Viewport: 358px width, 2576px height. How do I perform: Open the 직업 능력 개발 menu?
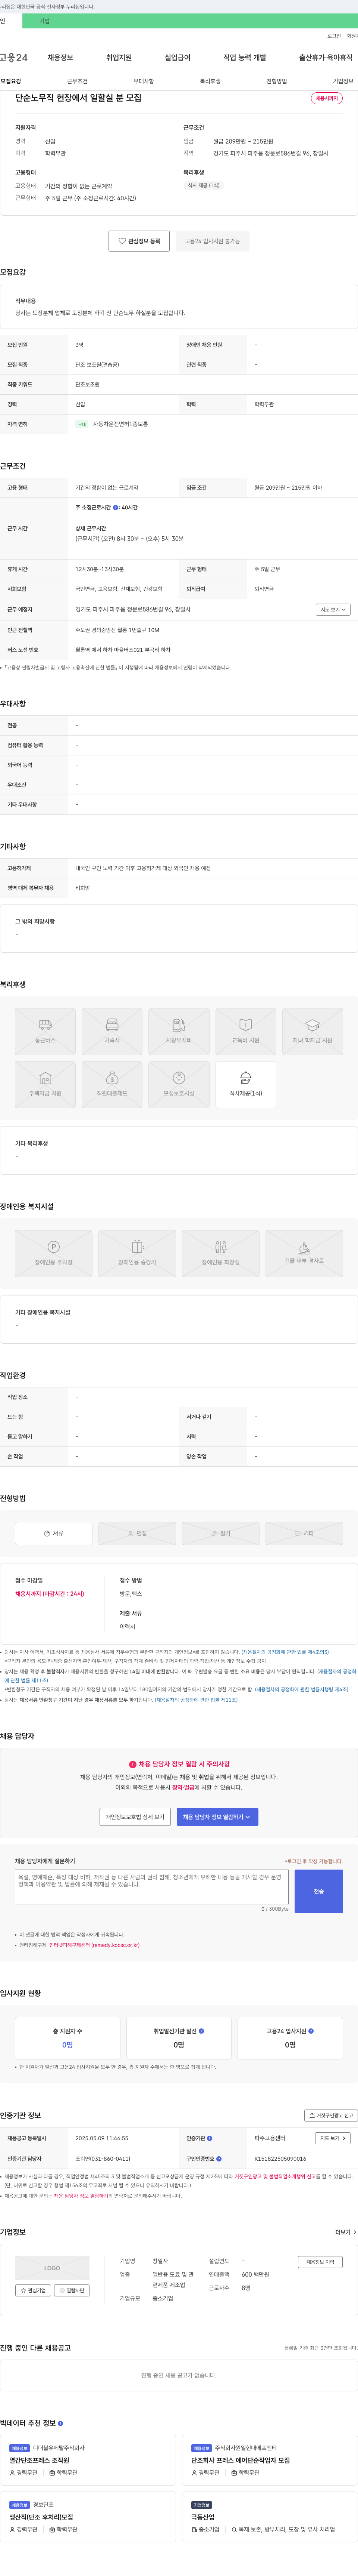pos(244,58)
